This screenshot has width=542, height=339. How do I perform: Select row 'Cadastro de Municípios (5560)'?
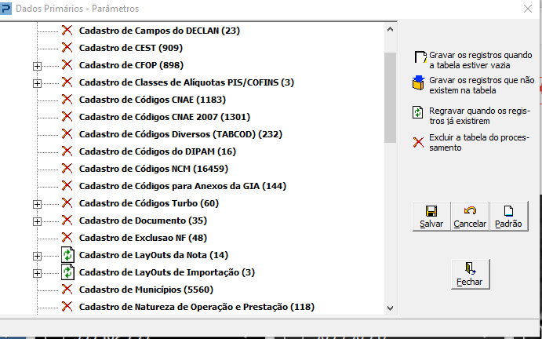pos(146,290)
